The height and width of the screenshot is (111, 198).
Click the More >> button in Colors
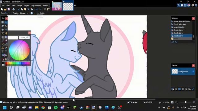[24, 38]
